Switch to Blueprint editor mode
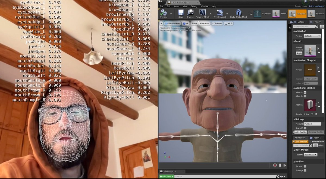This screenshot has width=326, height=179. (x=297, y=14)
